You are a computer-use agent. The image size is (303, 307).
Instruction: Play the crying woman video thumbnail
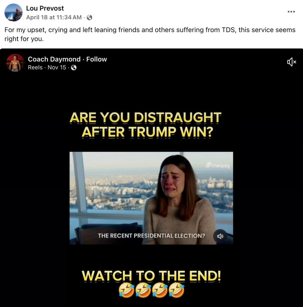[151, 198]
